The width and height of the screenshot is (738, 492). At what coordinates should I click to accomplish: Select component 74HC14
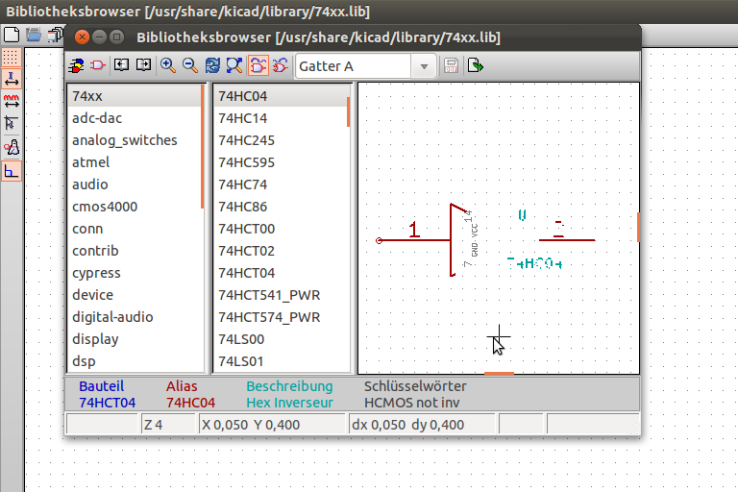click(281, 118)
